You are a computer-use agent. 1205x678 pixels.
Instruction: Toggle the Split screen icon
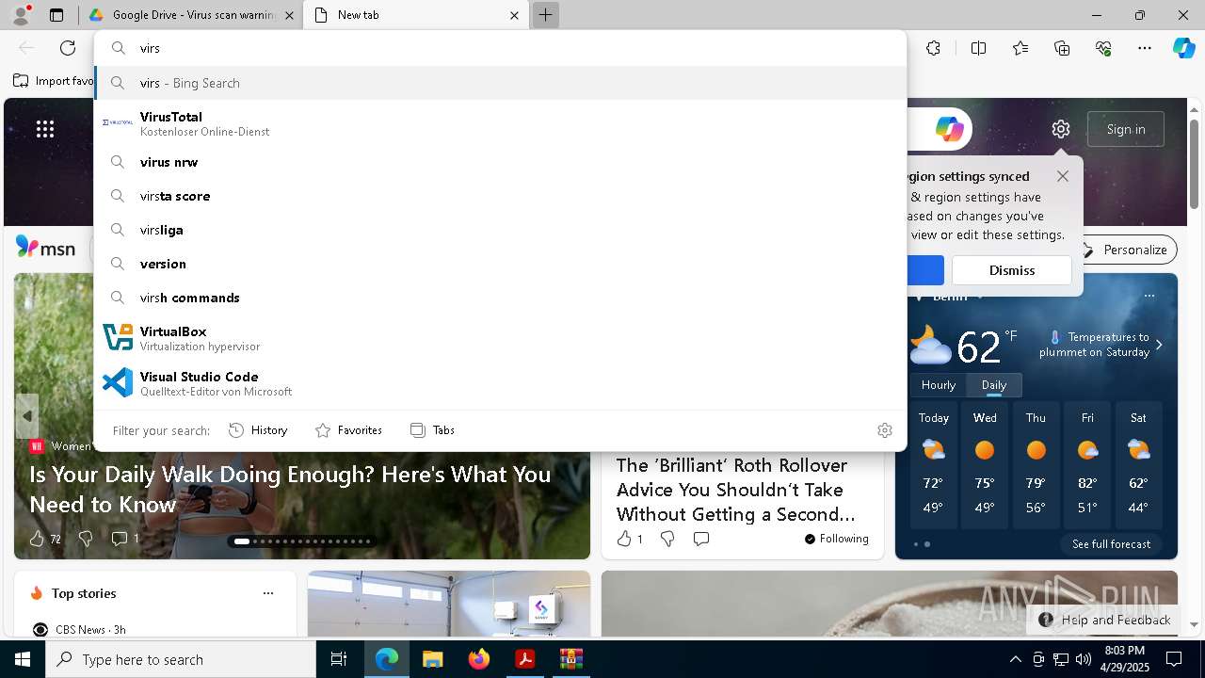pyautogui.click(x=978, y=48)
